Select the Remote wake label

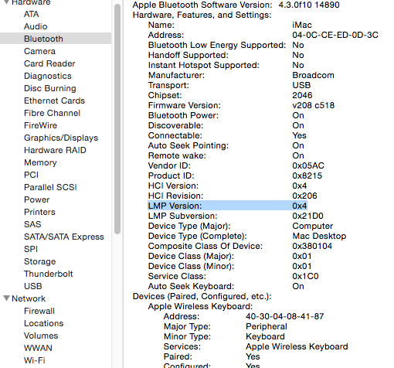[177, 155]
